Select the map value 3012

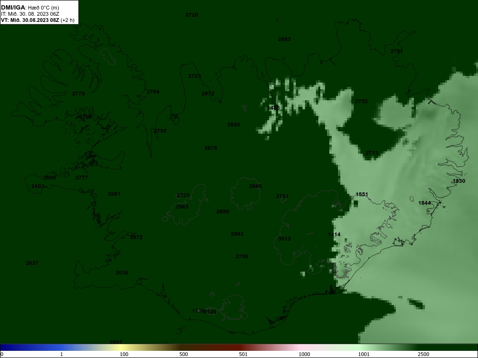tap(284, 239)
